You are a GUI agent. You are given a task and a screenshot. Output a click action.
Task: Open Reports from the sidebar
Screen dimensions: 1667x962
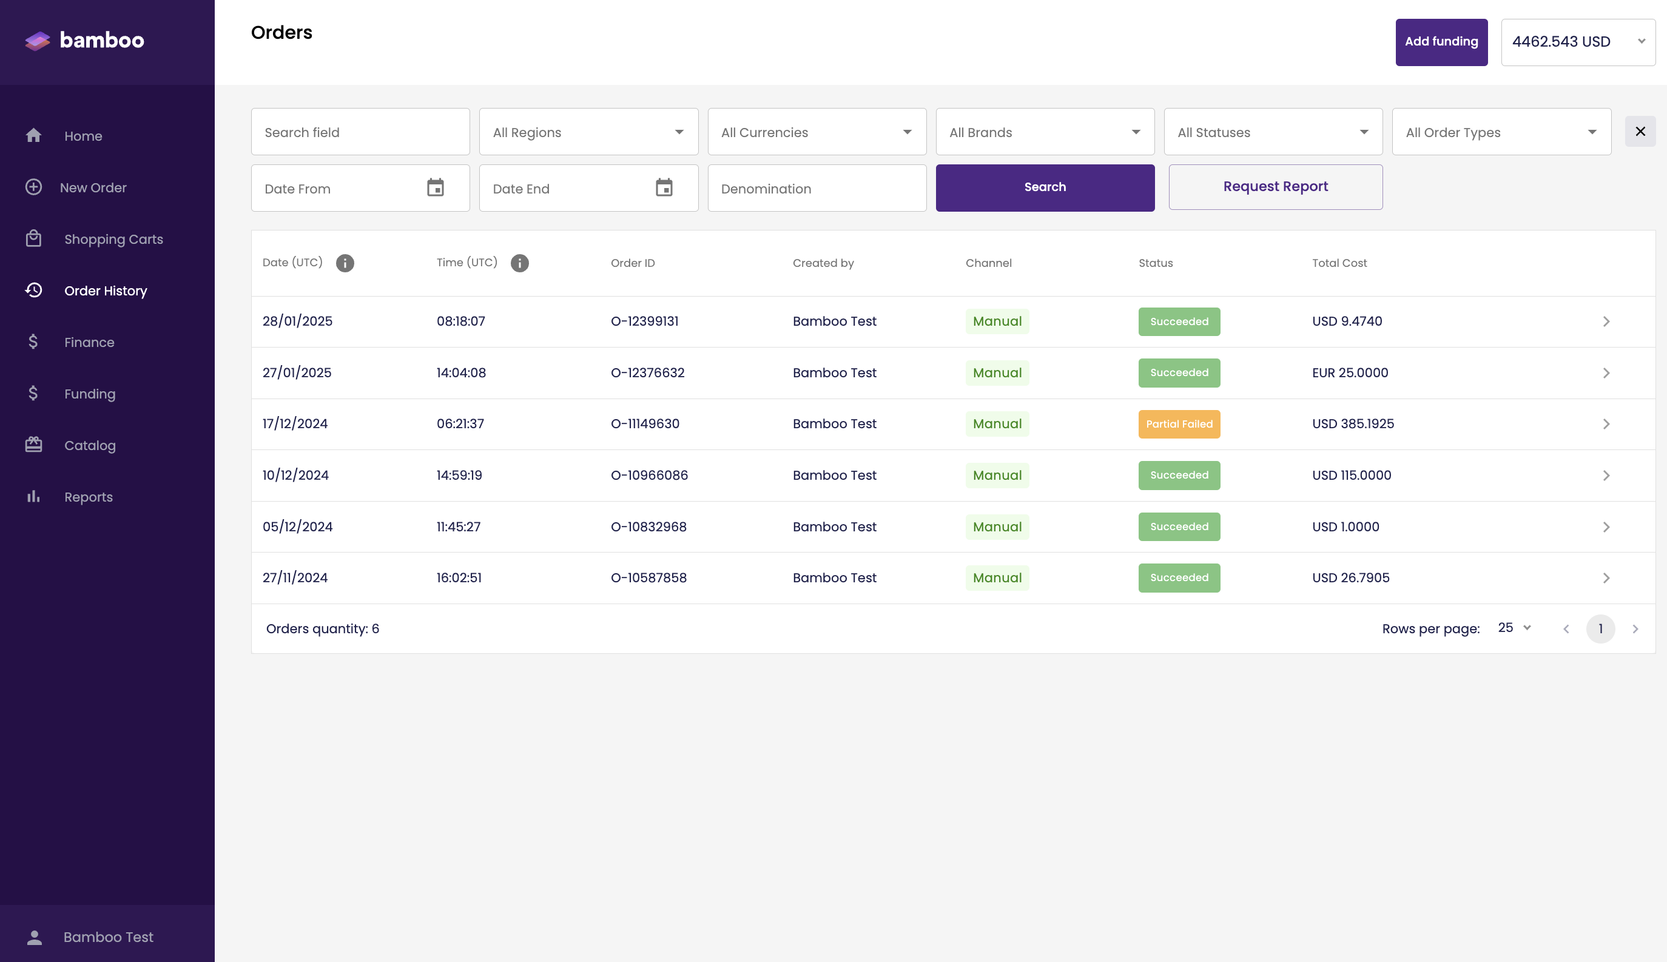coord(88,497)
